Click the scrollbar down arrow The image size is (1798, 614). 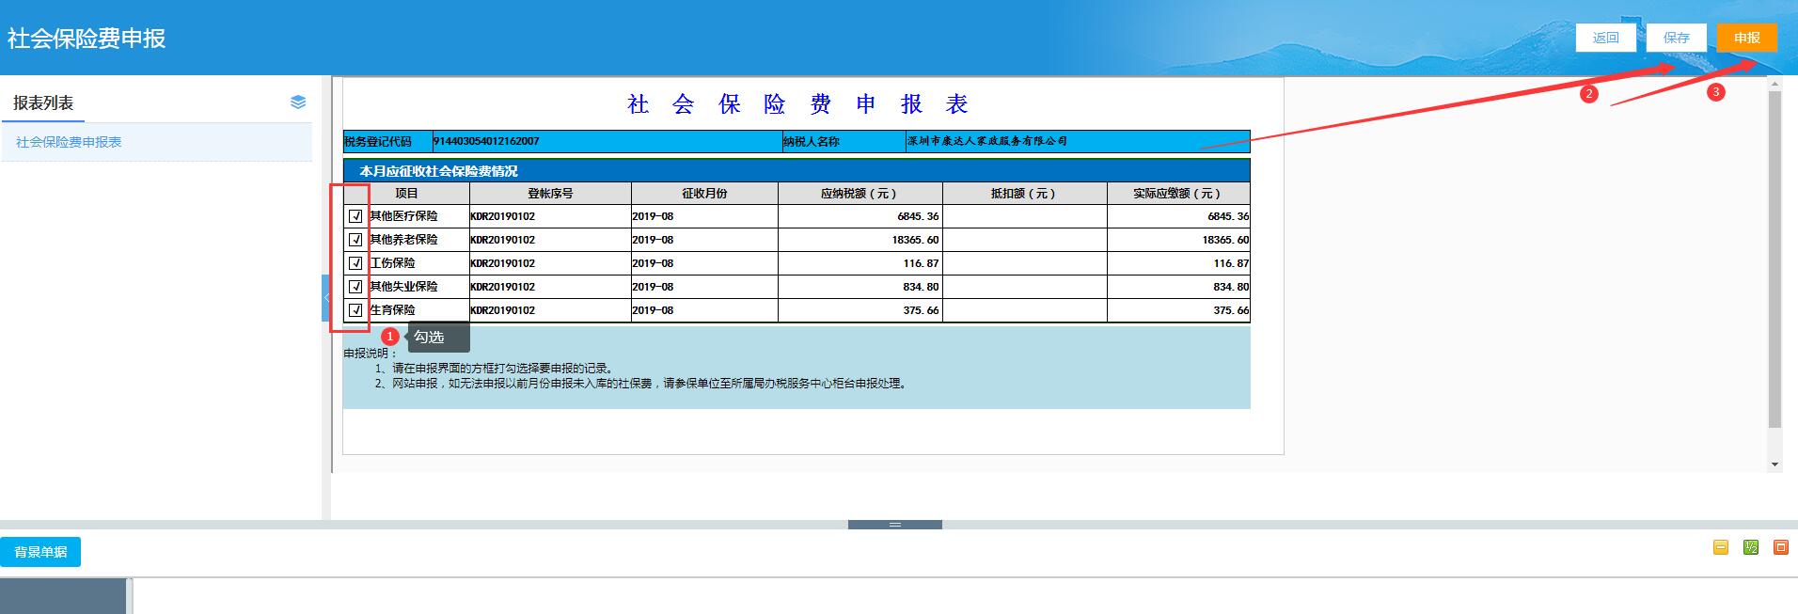(x=1774, y=464)
